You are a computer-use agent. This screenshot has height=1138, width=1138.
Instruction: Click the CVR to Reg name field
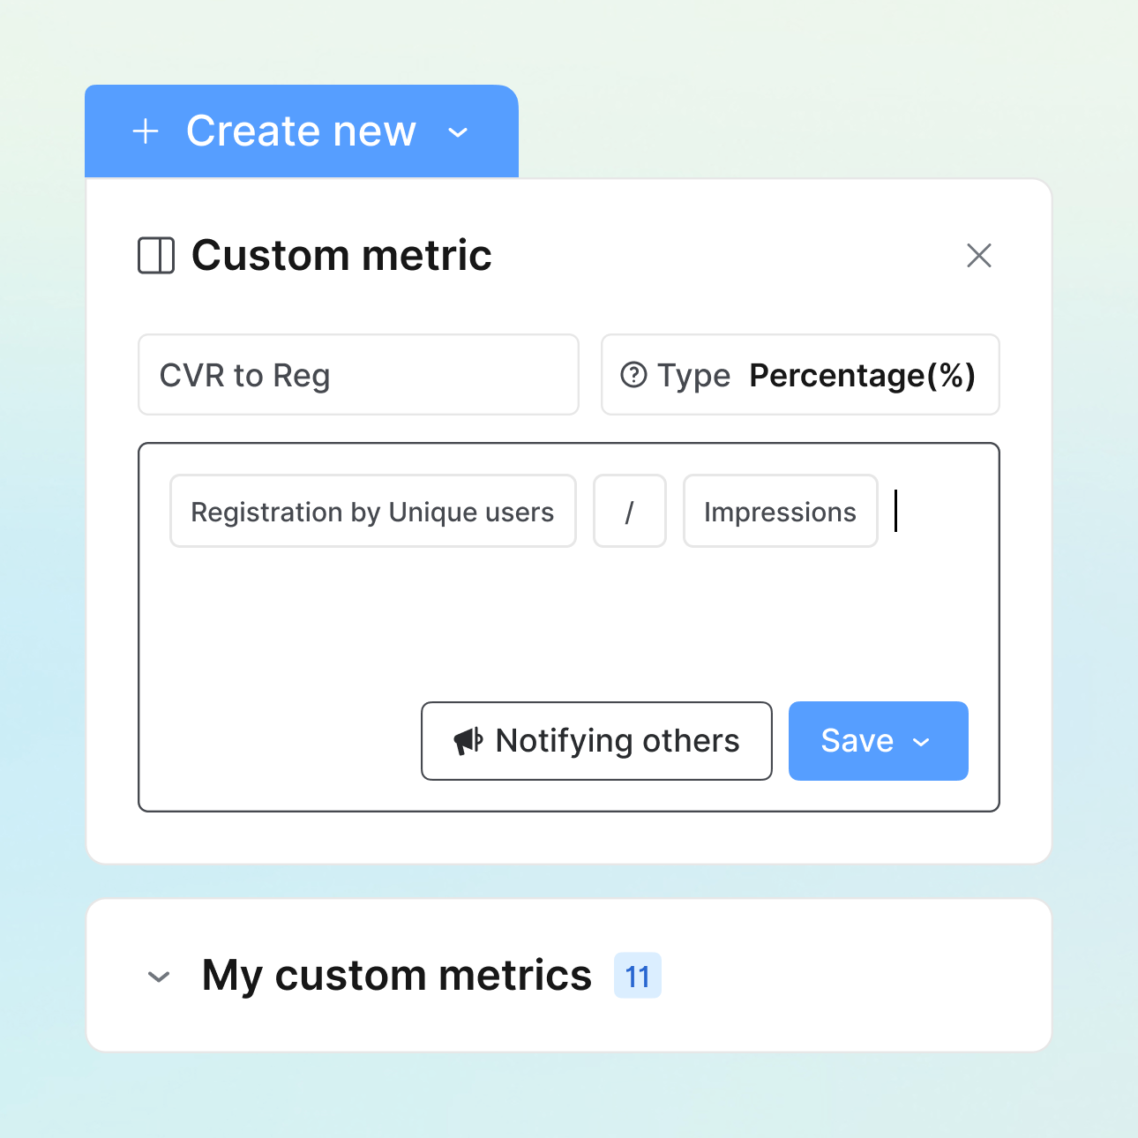(x=358, y=375)
